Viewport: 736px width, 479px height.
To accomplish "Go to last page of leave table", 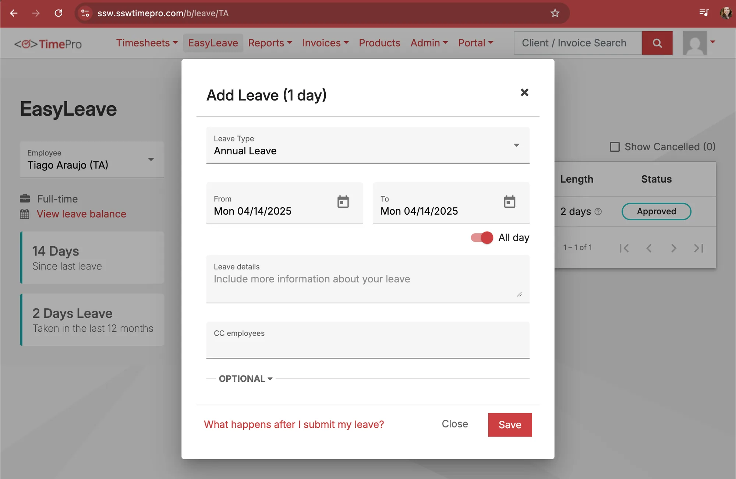I will point(699,248).
